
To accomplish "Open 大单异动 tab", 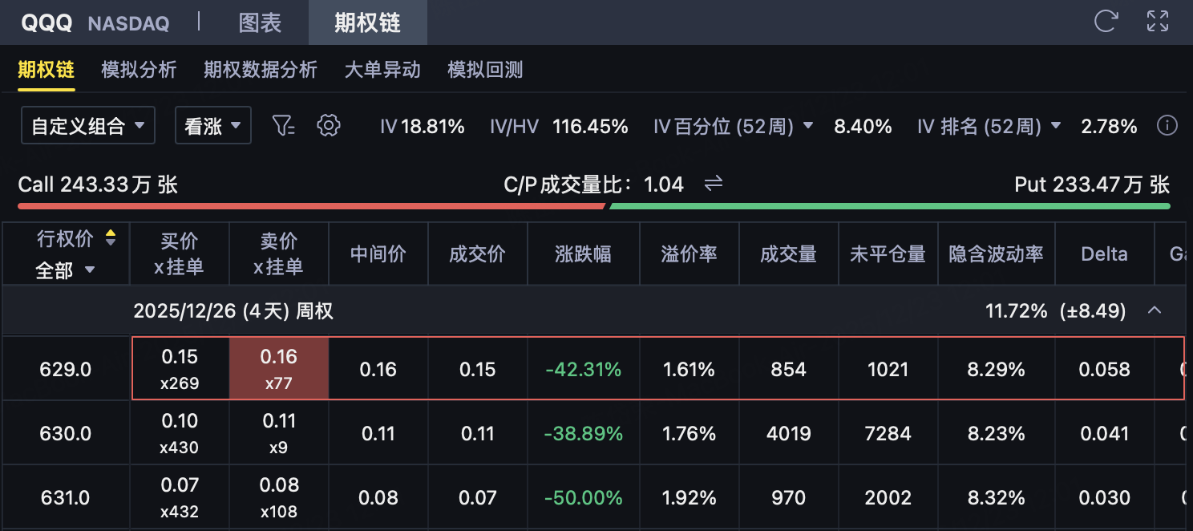I will (382, 70).
